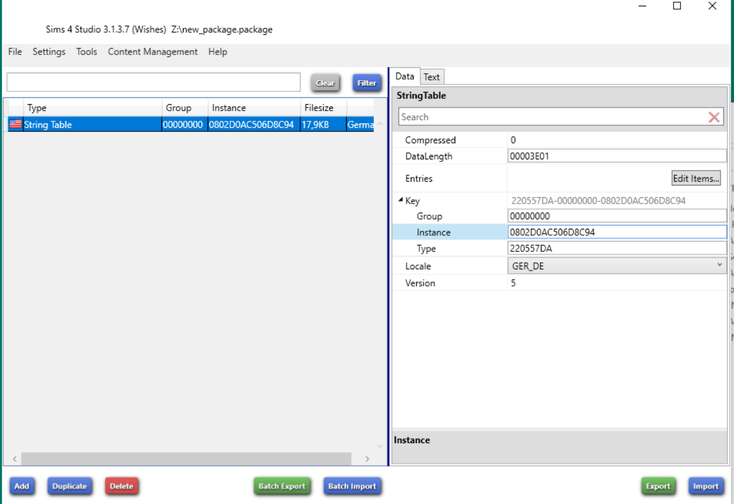Open the Tools menu
The width and height of the screenshot is (734, 504).
coord(86,52)
